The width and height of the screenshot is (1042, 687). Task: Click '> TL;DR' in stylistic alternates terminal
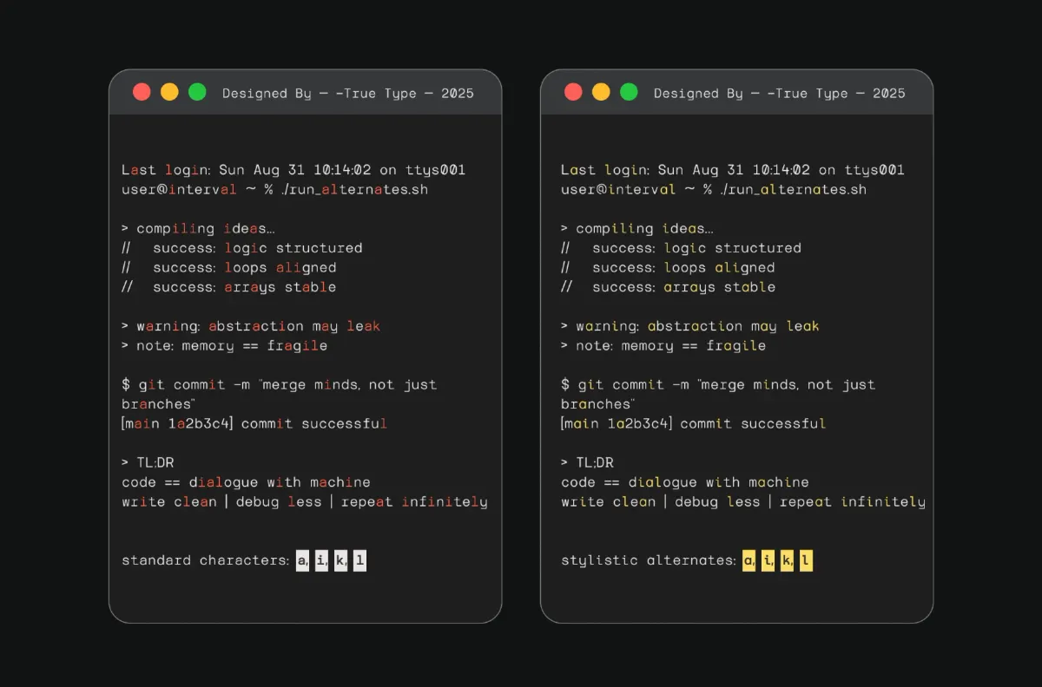pos(587,463)
